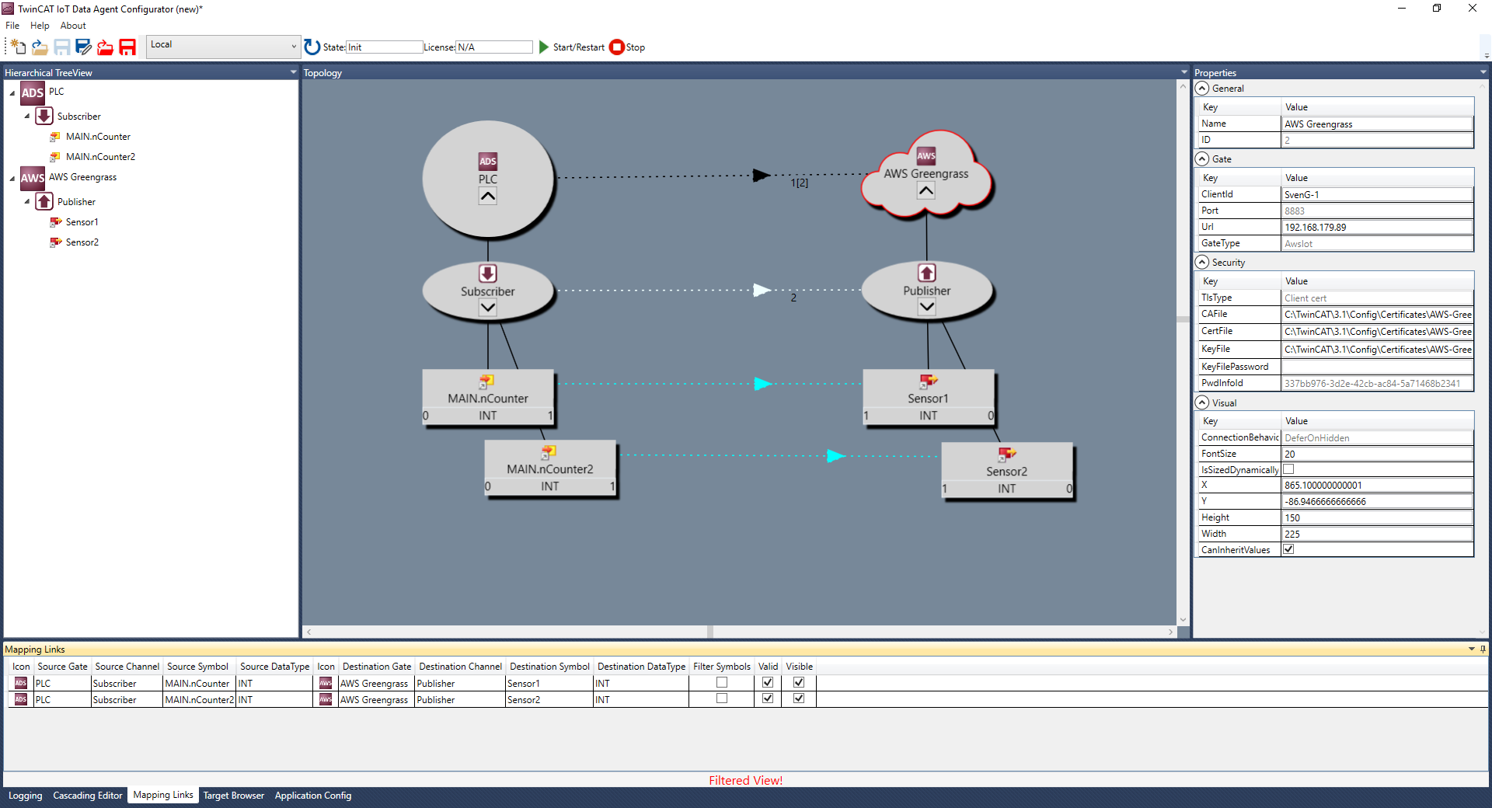The image size is (1492, 808).
Task: Click the red open-from-target folder icon
Action: (106, 47)
